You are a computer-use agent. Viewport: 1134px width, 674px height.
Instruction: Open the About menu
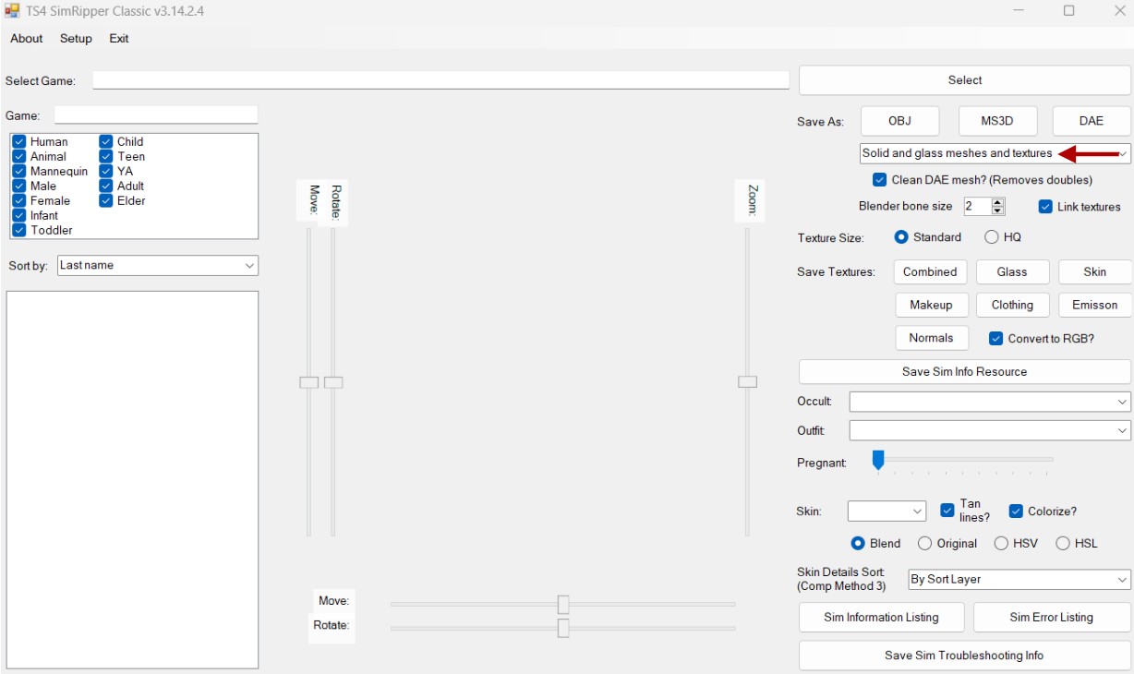[27, 39]
